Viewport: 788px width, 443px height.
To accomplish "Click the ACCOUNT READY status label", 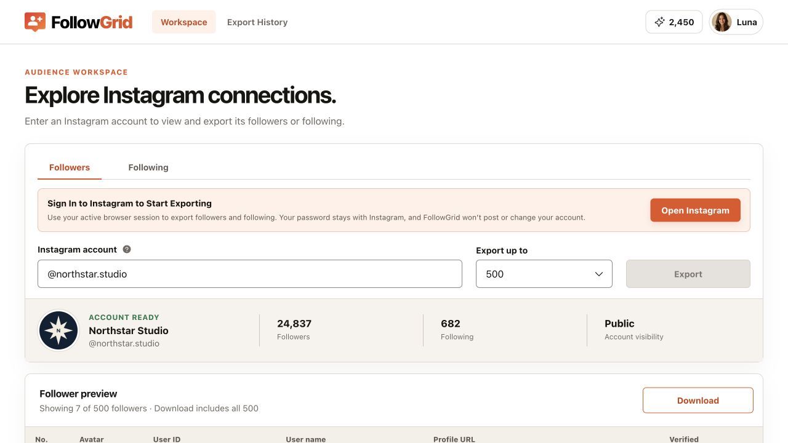I will pyautogui.click(x=124, y=317).
